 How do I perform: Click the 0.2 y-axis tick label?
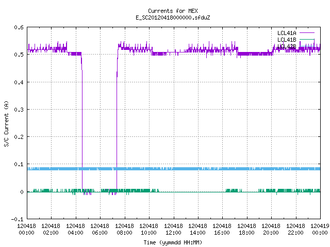(x=19, y=137)
